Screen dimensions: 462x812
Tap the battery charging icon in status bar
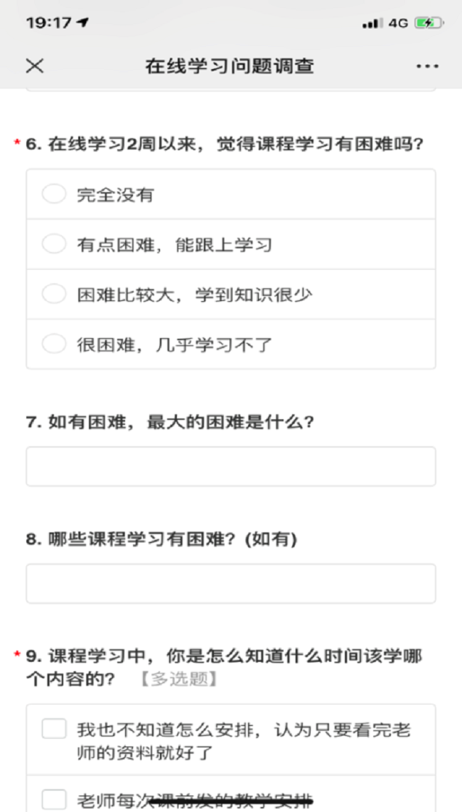point(429,23)
